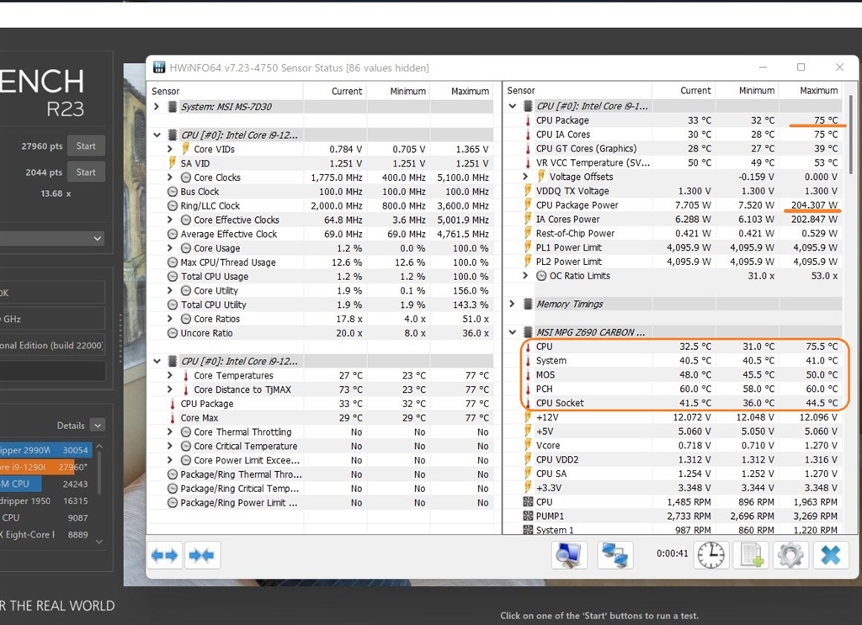The width and height of the screenshot is (862, 625).
Task: Select the ranking bar scoring 30054
Action: (45, 450)
